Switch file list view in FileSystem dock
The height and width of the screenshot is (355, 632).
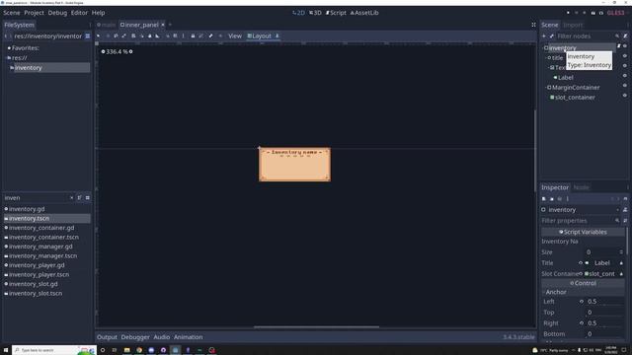coord(88,198)
